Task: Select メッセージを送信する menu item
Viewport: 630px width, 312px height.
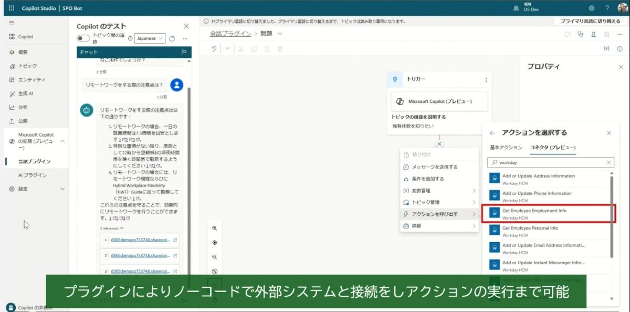Action: pos(439,167)
